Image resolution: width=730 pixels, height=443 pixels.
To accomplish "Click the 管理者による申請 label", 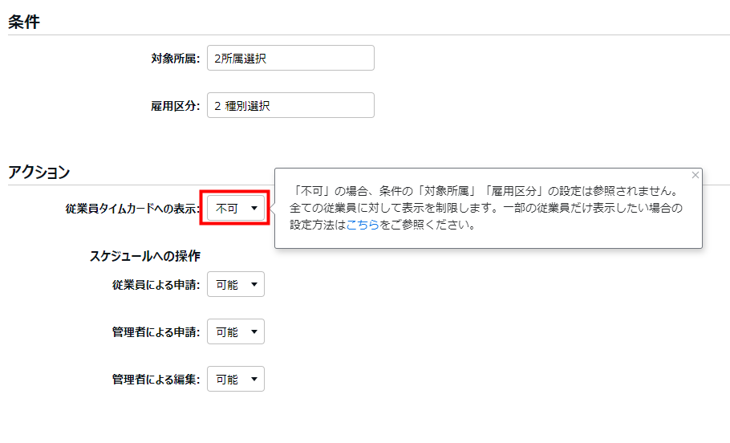I will tap(156, 331).
